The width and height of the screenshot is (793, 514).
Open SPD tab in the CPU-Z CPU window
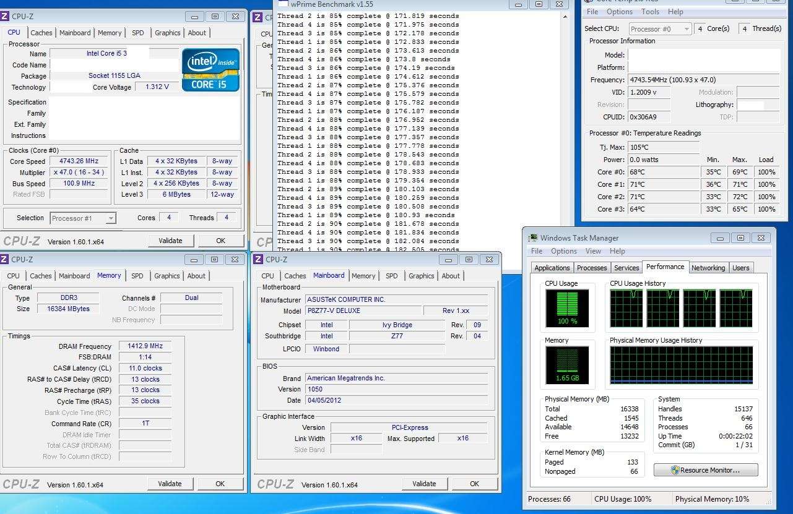click(138, 33)
